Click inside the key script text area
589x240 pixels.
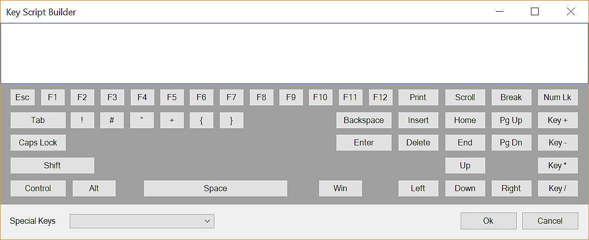click(294, 53)
